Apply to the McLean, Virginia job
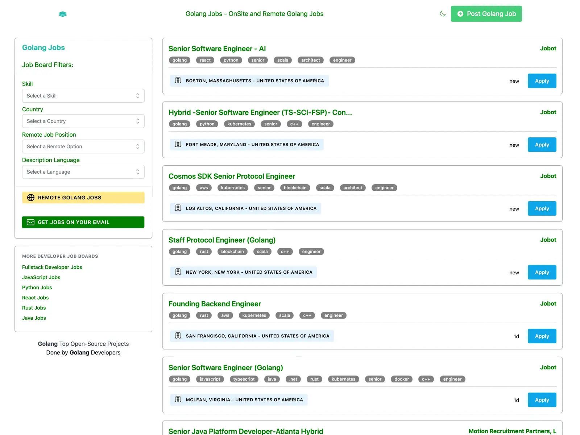Screen dimensions: 580x435 coord(542,400)
